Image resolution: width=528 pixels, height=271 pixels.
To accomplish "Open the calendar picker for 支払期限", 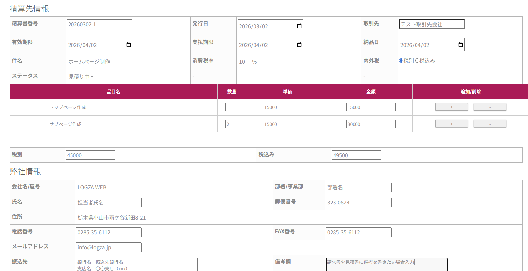I will click(299, 45).
